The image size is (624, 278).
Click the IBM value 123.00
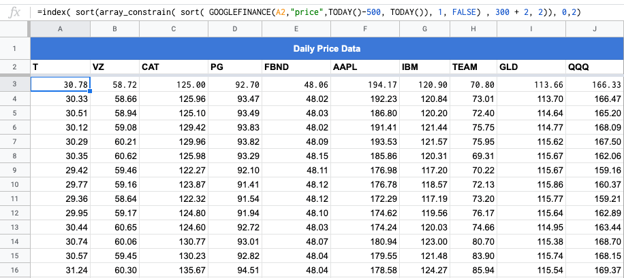(424, 242)
